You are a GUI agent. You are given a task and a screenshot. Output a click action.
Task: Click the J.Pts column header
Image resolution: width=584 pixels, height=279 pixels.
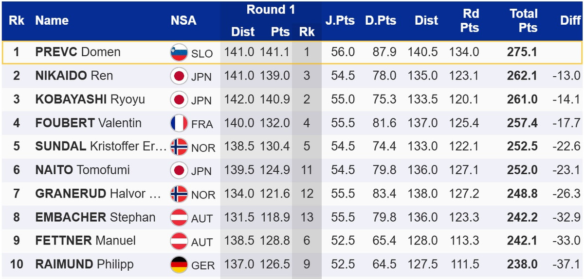click(340, 20)
